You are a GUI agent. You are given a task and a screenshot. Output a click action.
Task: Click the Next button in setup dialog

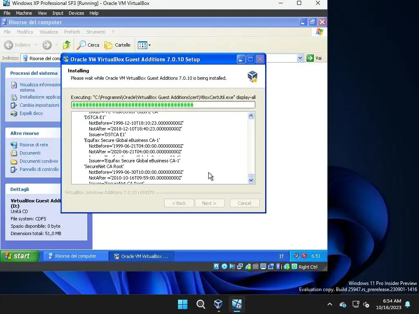pos(209,203)
